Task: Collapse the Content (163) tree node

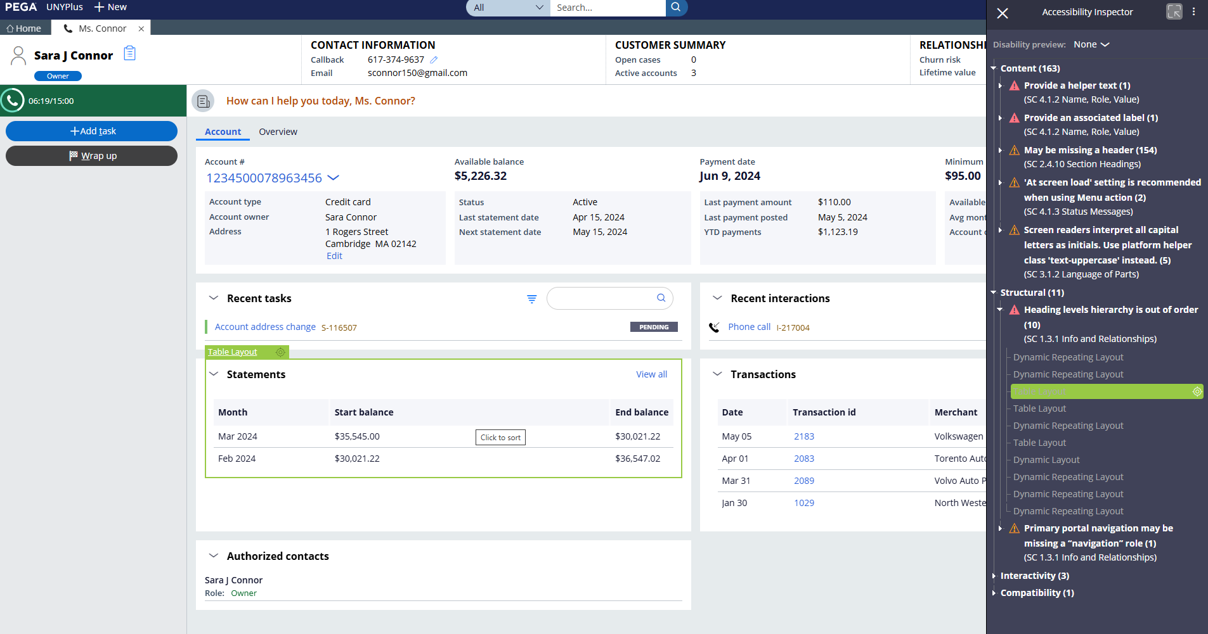Action: (x=994, y=68)
